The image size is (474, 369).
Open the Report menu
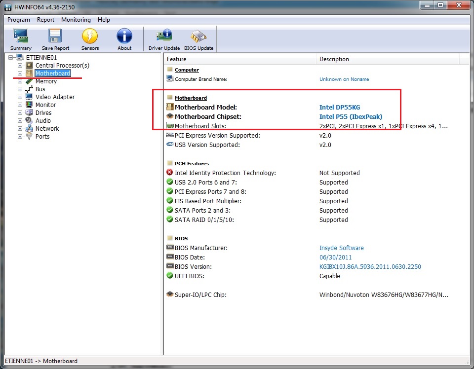point(45,20)
